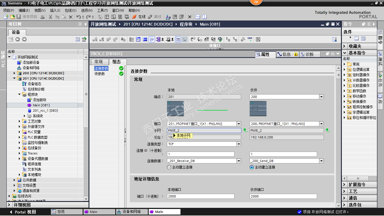Open the _200_Send_DB connection data dropdown
Image resolution: width=384 pixels, height=216 pixels.
point(321,161)
